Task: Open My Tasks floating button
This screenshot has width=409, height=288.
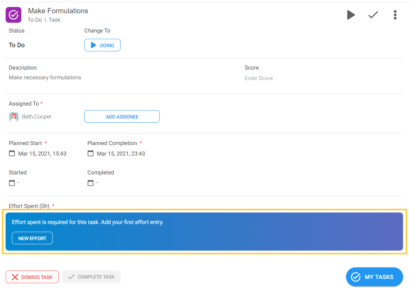Action: tap(374, 277)
